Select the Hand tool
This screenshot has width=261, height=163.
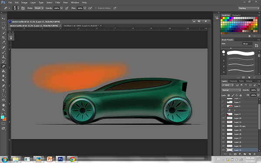click(x=3, y=105)
